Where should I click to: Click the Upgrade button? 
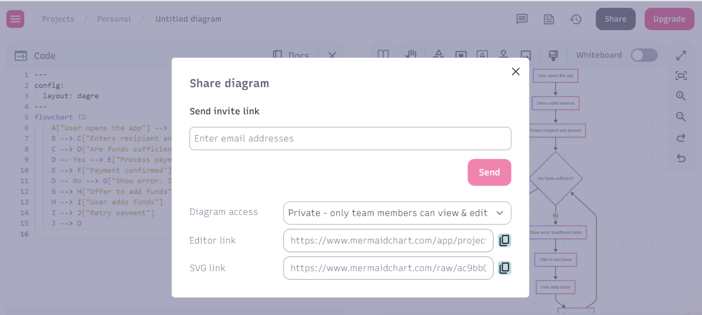(x=669, y=19)
